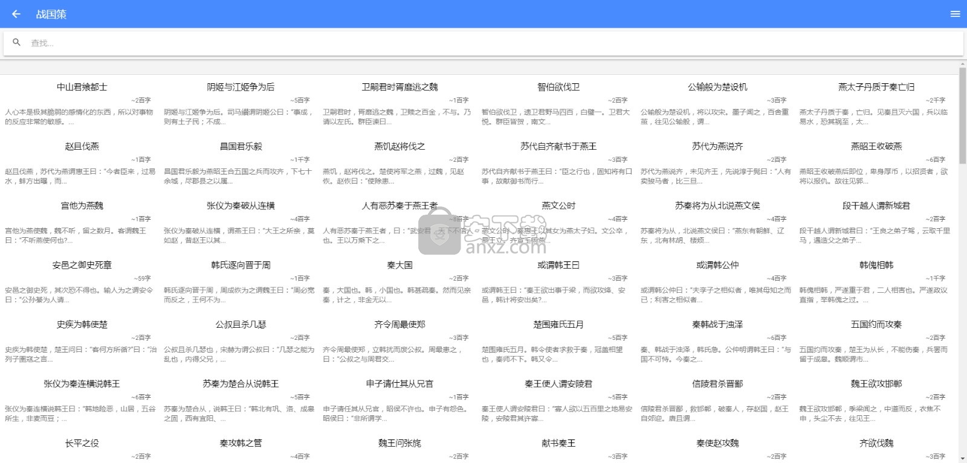Pick the story 长平之役
Viewport: 967px width, 463px height.
[x=82, y=443]
